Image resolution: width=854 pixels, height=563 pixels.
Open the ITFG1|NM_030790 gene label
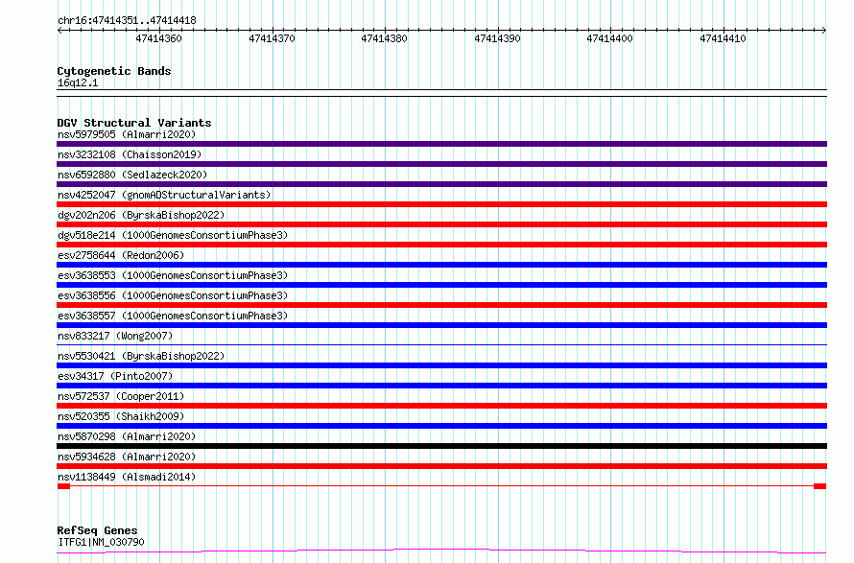click(101, 542)
